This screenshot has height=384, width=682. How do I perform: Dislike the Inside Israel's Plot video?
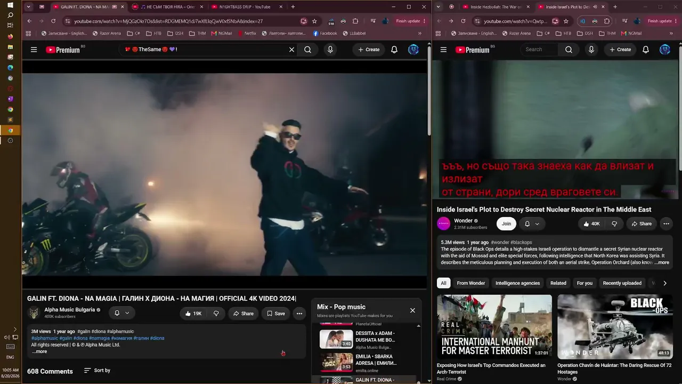point(614,224)
